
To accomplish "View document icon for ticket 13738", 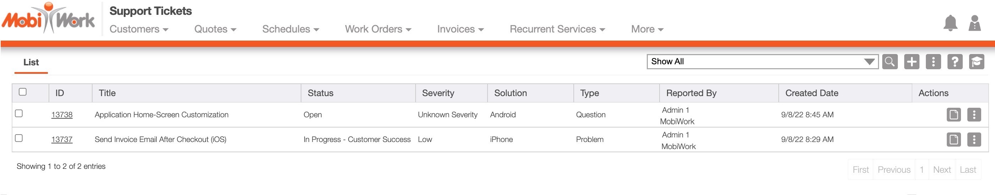I will point(953,114).
